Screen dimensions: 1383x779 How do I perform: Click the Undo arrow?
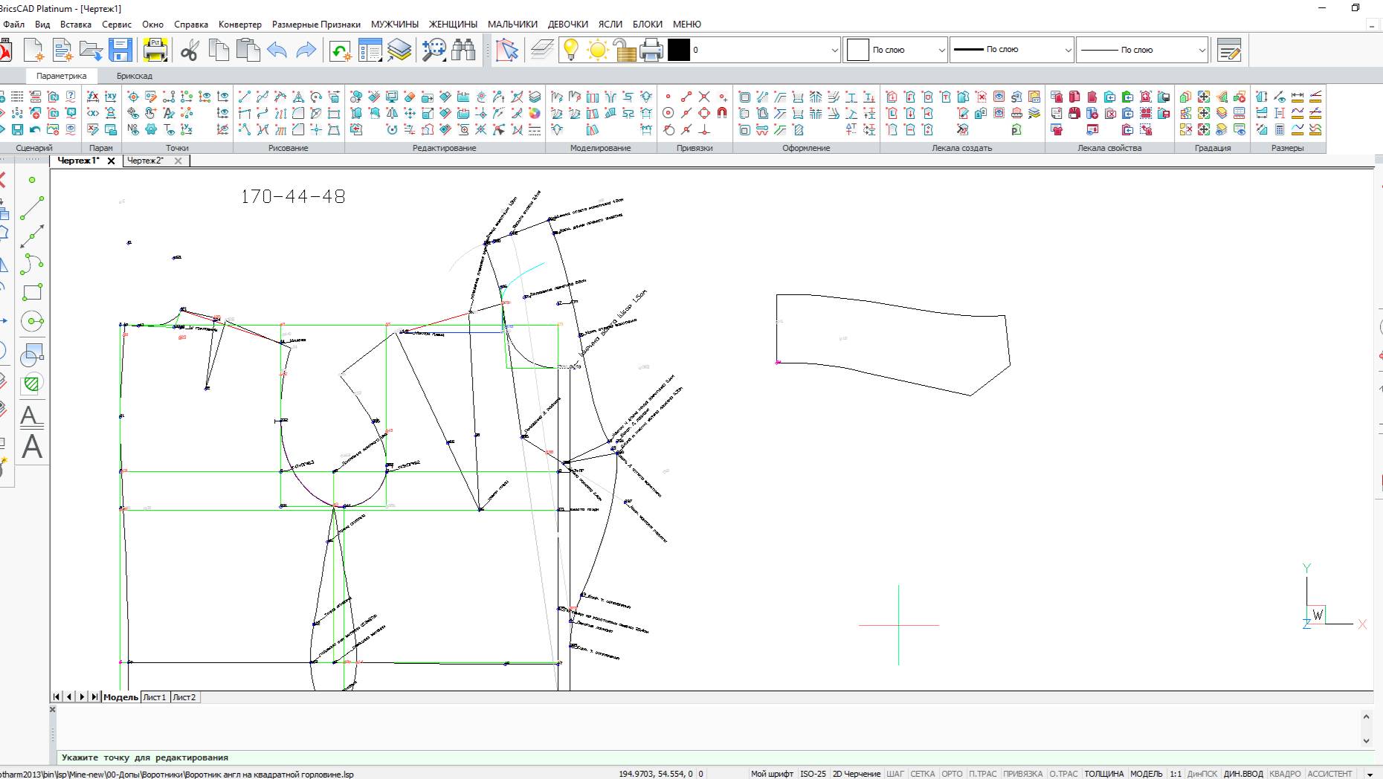pyautogui.click(x=277, y=51)
